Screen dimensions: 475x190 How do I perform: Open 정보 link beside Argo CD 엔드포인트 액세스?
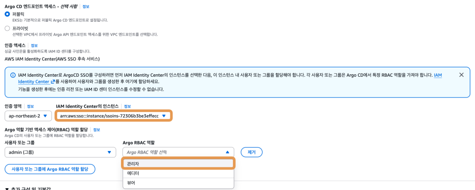click(x=86, y=7)
